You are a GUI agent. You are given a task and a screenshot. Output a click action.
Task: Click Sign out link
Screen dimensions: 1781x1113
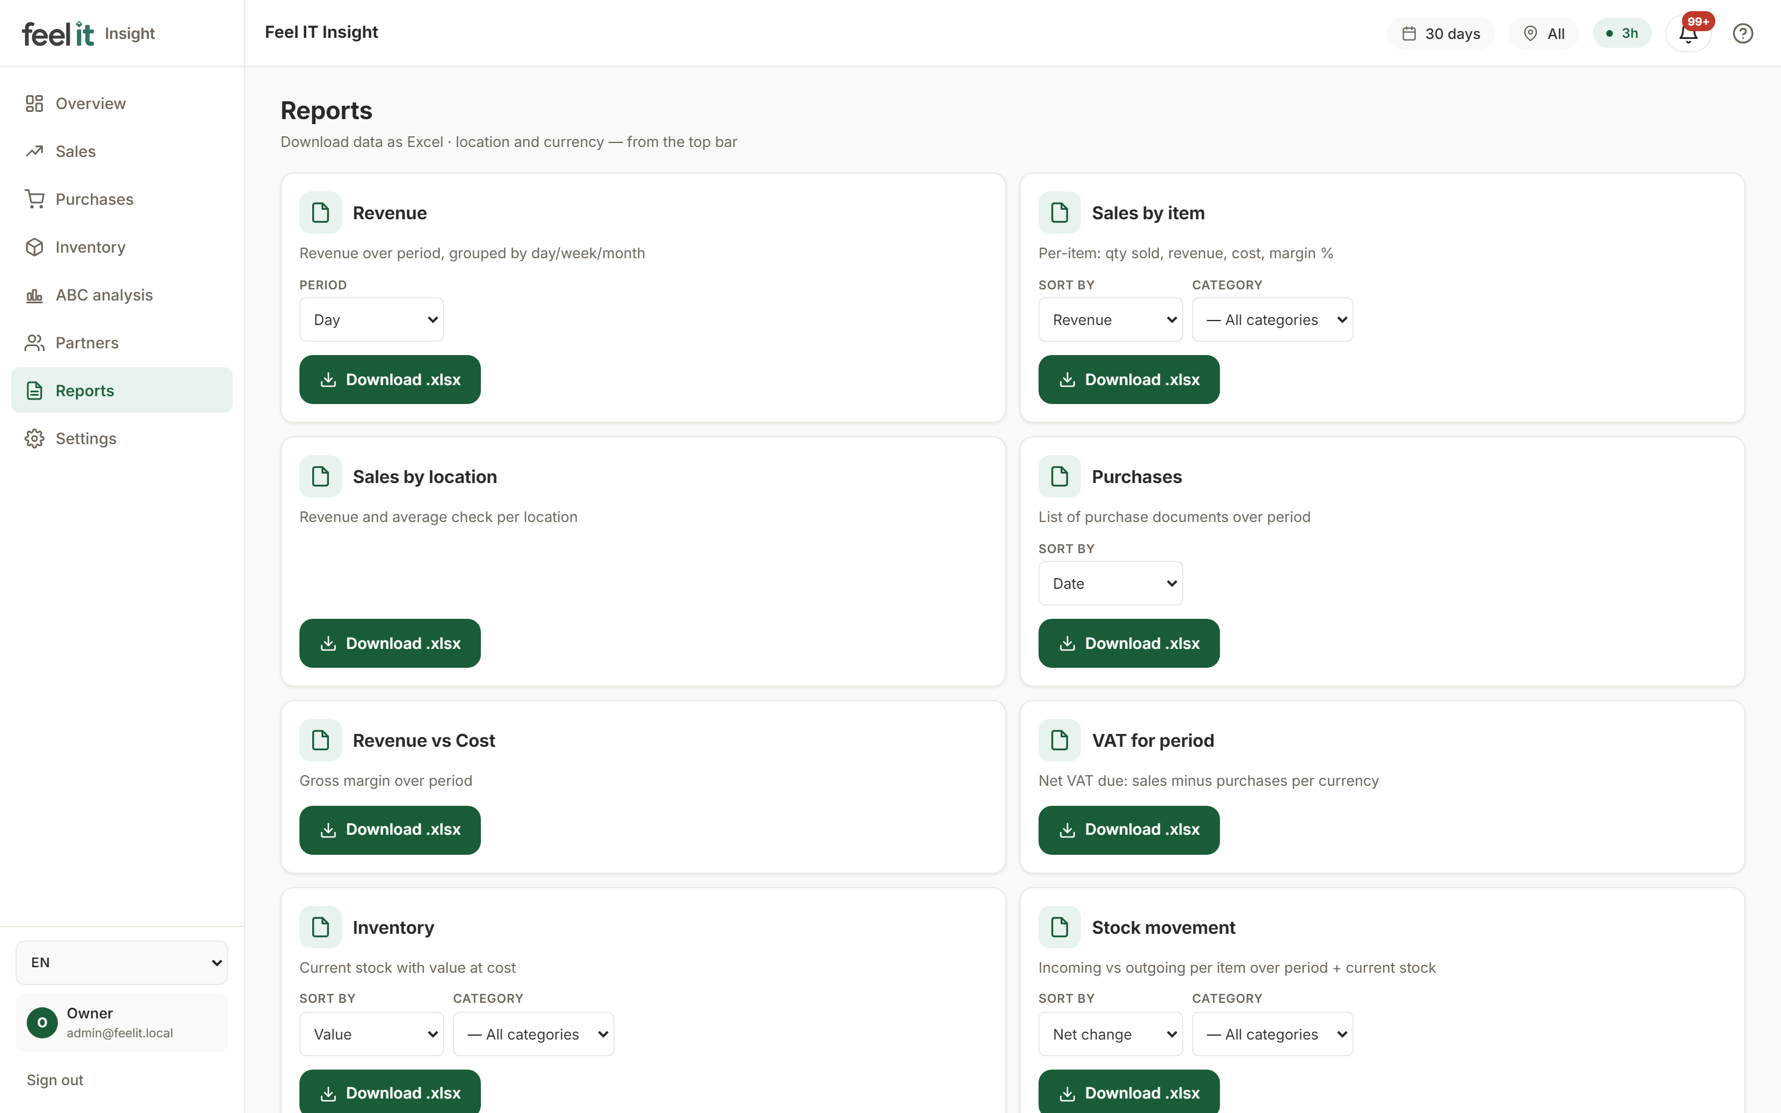55,1080
